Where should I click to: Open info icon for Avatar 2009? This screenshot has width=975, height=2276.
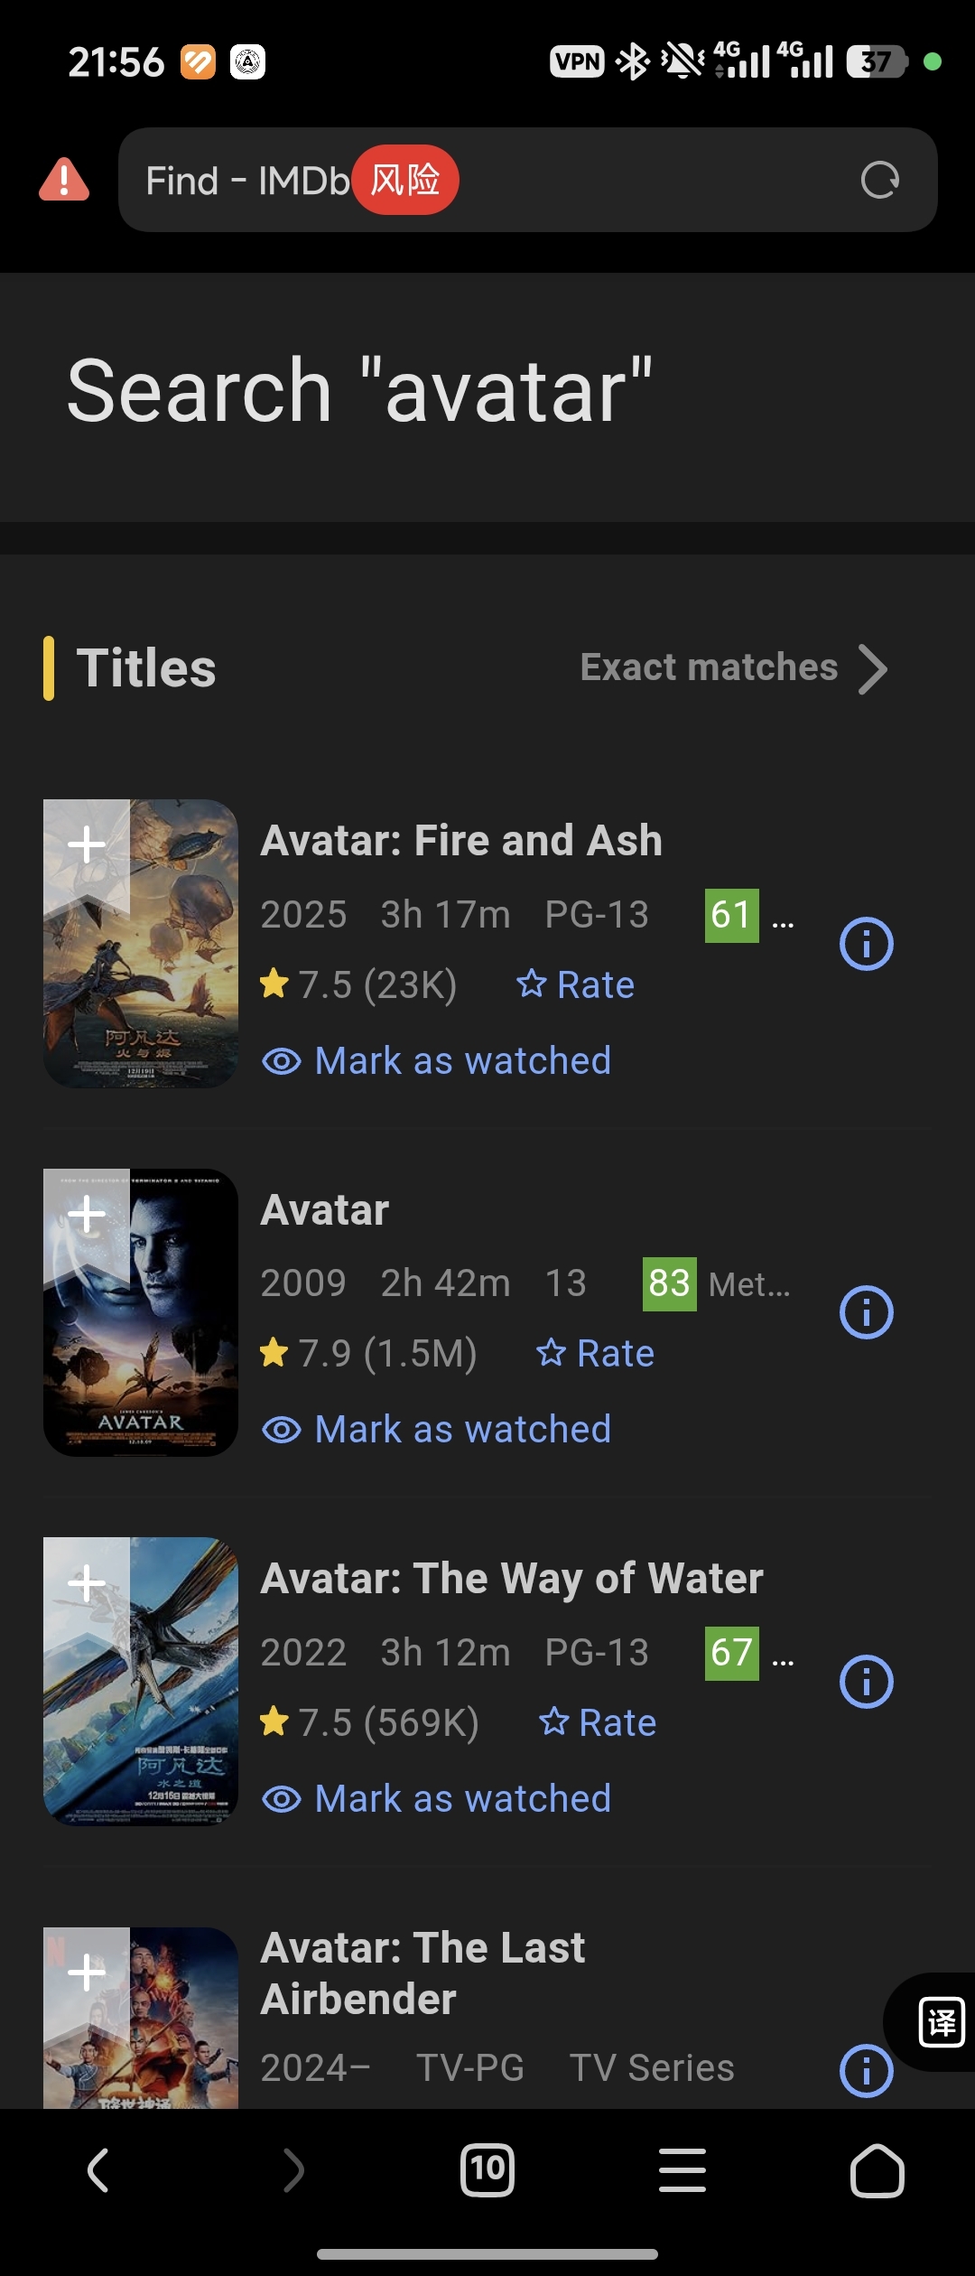pos(866,1312)
